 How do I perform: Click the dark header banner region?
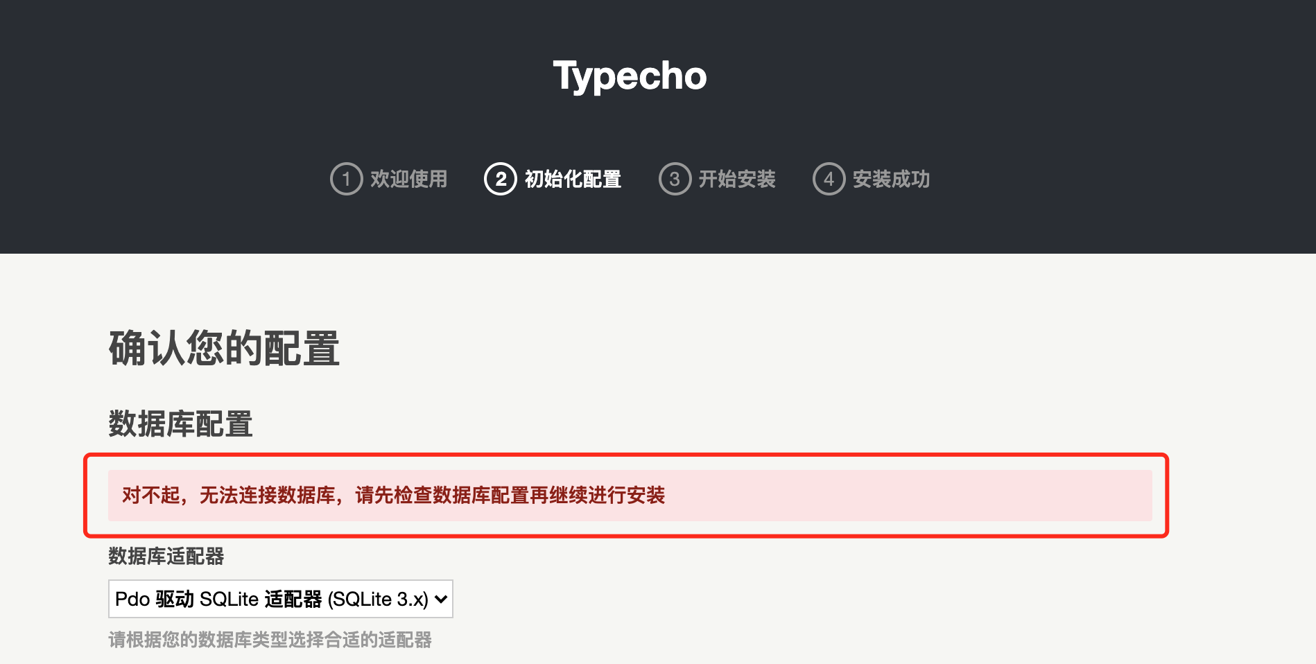(658, 125)
